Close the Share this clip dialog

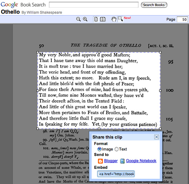(x=156, y=137)
